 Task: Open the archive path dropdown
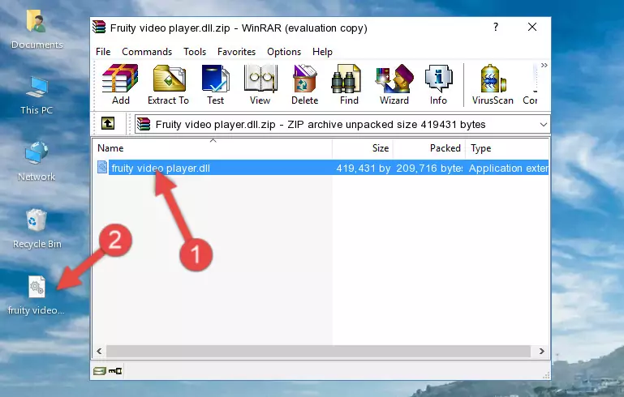click(x=543, y=125)
